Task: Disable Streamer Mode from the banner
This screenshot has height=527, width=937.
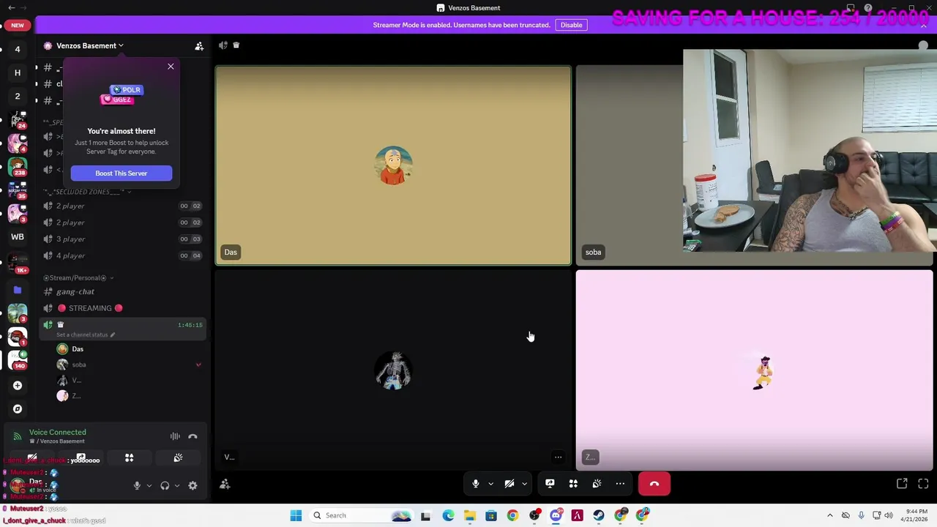Action: coord(571,25)
